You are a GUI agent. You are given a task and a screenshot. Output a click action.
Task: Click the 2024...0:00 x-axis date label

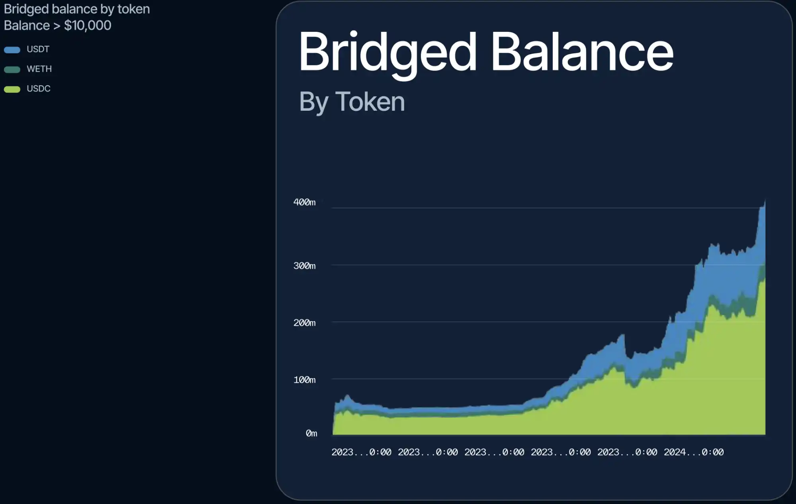694,452
